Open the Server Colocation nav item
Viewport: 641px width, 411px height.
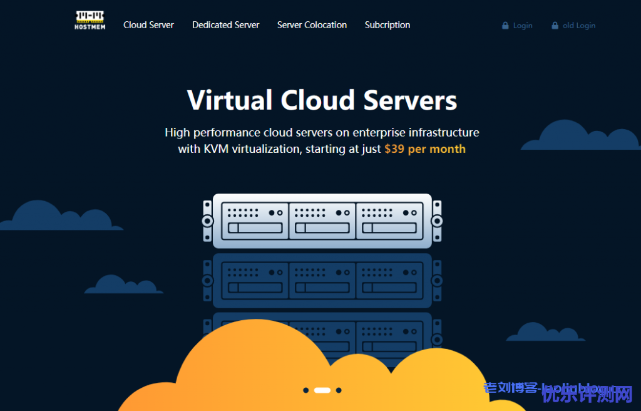312,25
